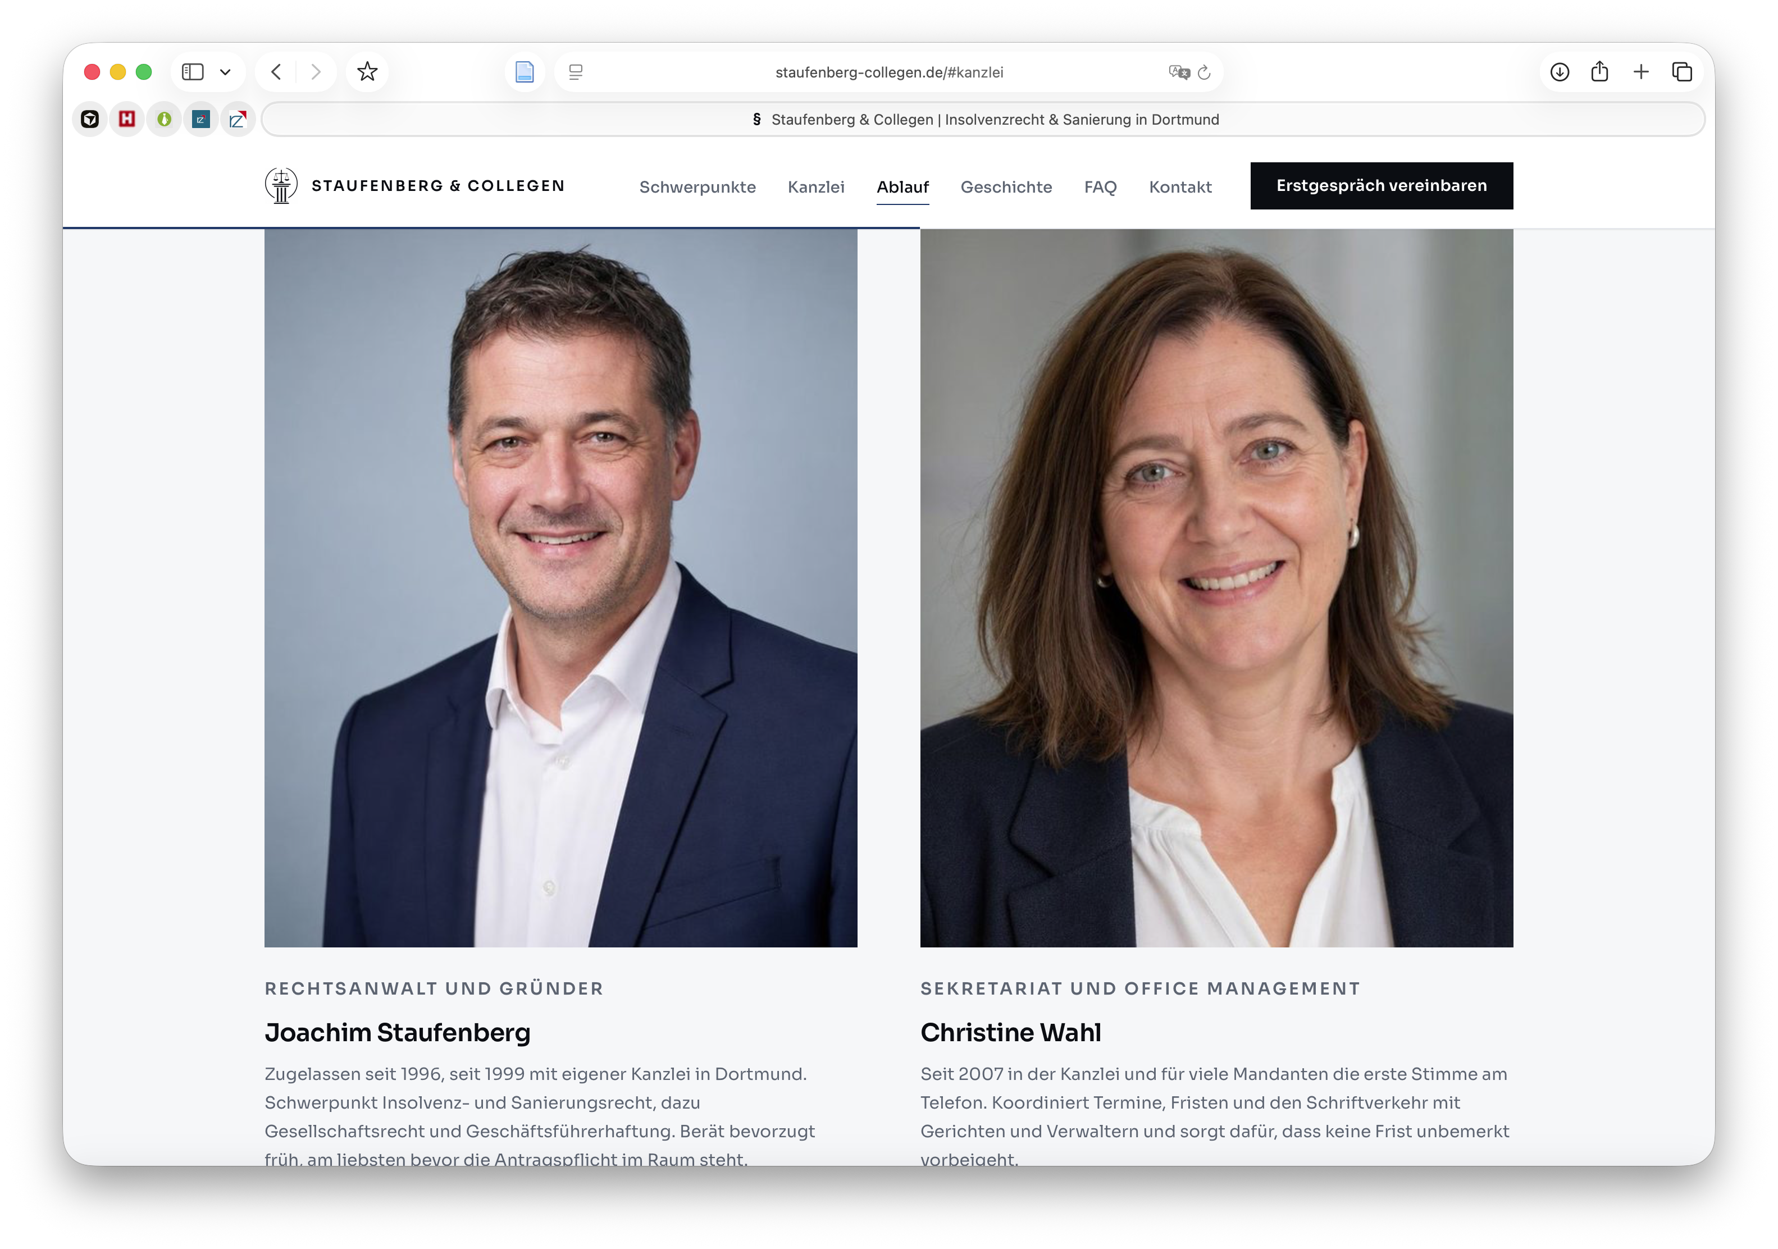The width and height of the screenshot is (1778, 1249).
Task: Open the Share menu
Action: point(1600,72)
